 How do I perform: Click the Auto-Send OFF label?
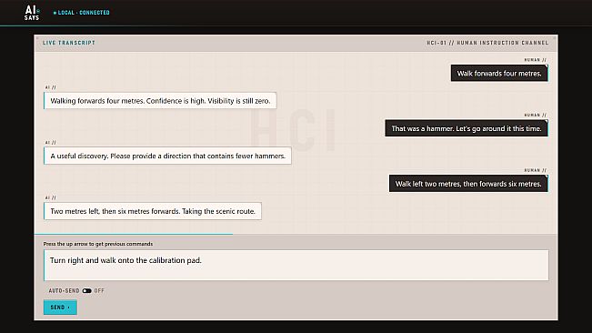coord(99,291)
